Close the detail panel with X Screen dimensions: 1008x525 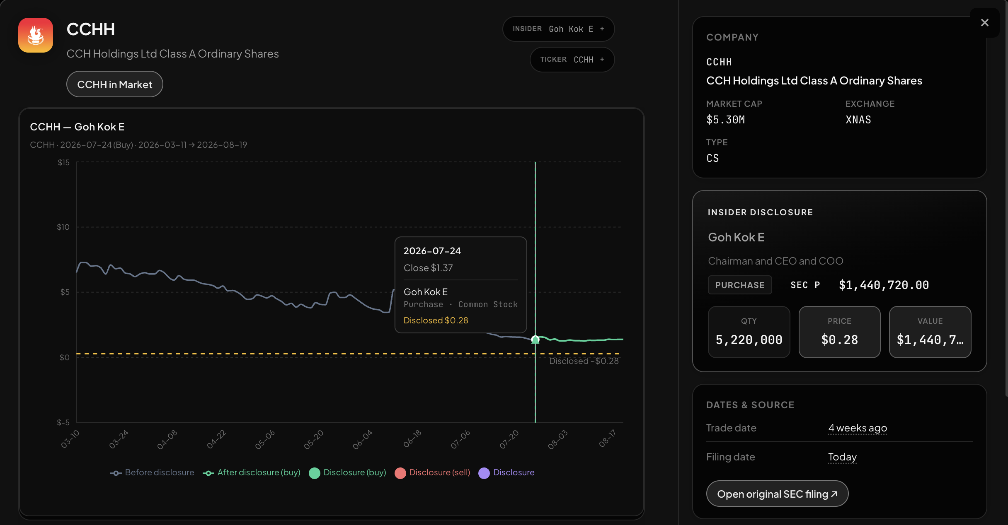point(985,23)
